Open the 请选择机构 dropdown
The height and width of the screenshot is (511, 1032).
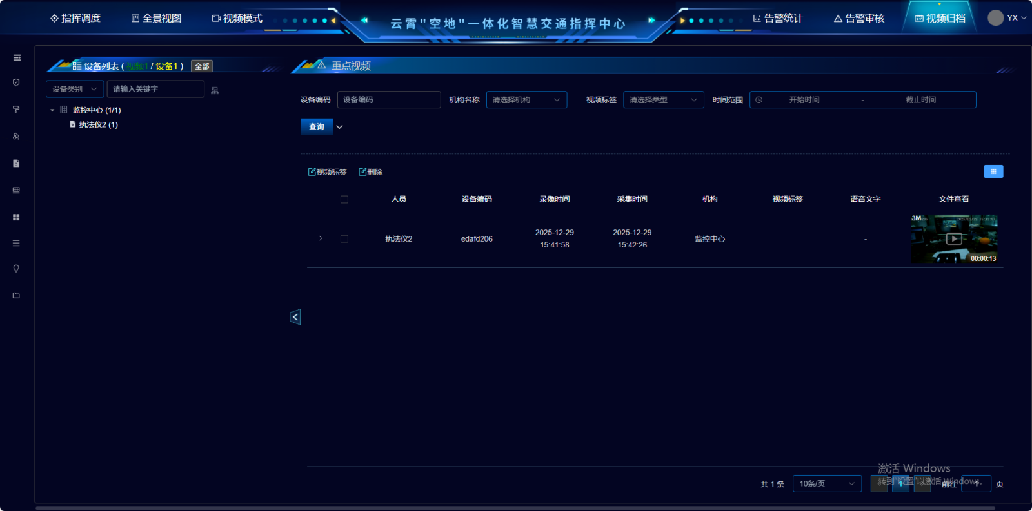pyautogui.click(x=526, y=100)
